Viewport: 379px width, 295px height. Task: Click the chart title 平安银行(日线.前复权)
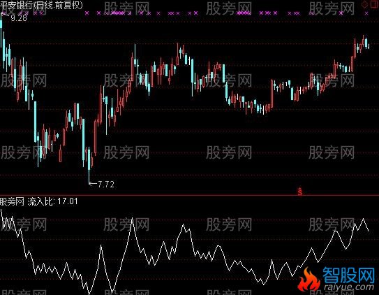coord(41,5)
